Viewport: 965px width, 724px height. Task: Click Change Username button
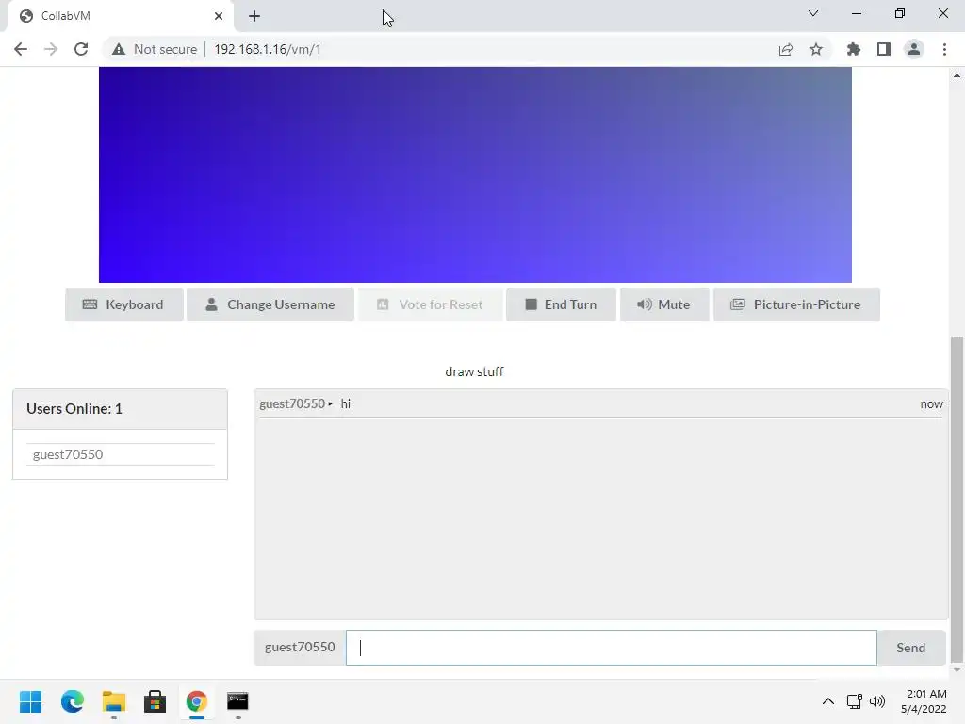tap(270, 304)
